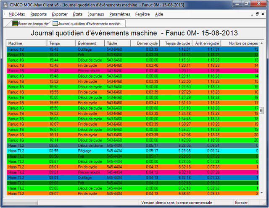Sort by the Nombre de pièces column header
This screenshot has width=269, height=208.
pyautogui.click(x=240, y=43)
